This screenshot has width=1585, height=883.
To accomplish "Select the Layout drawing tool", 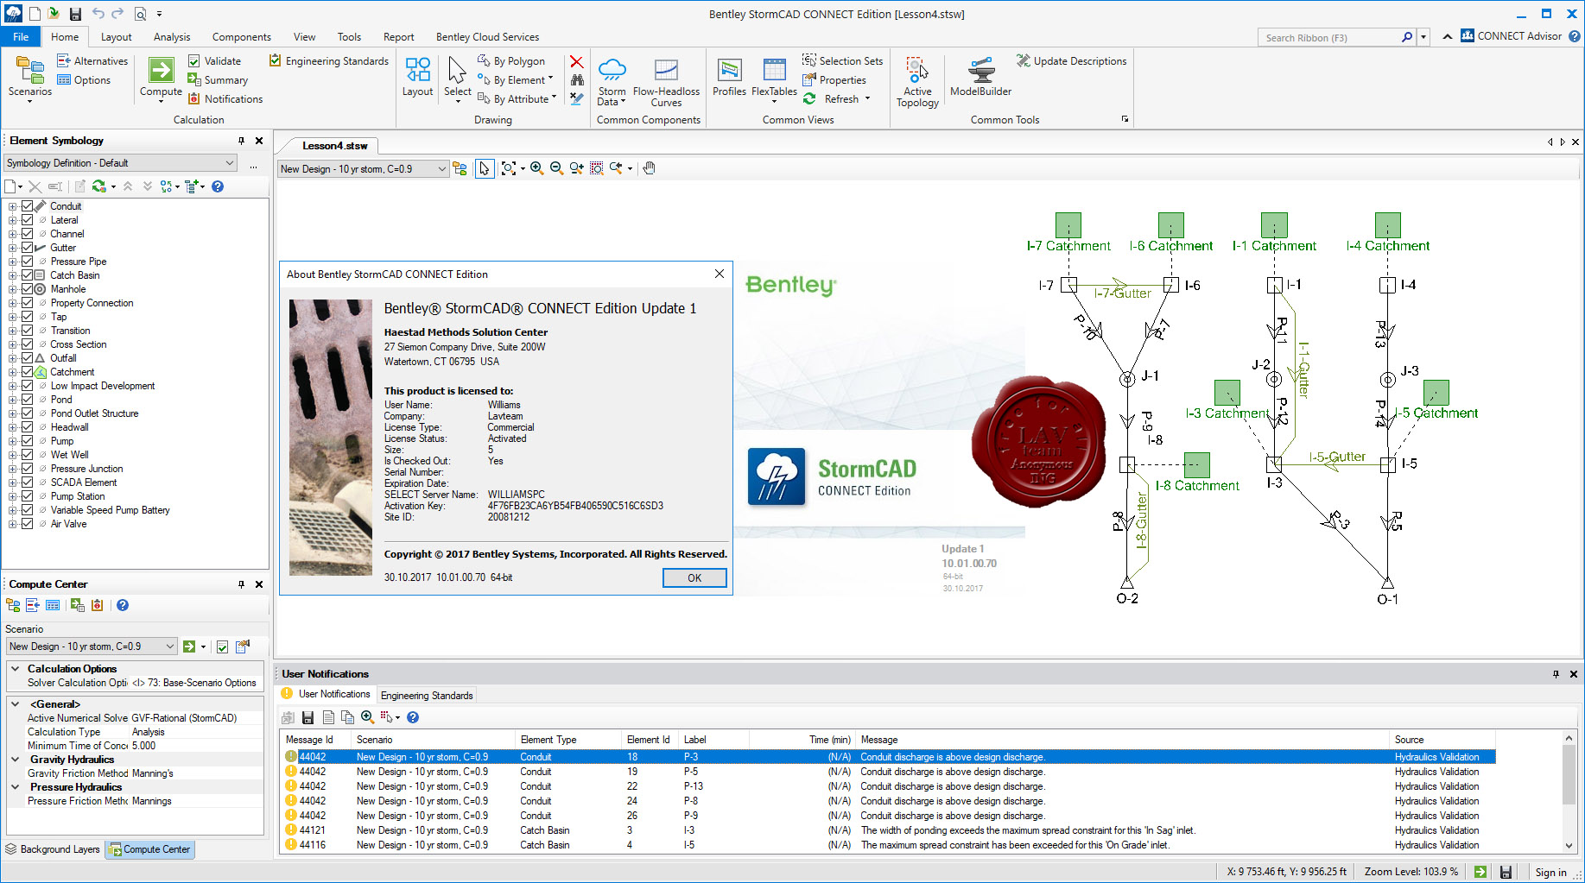I will click(417, 78).
